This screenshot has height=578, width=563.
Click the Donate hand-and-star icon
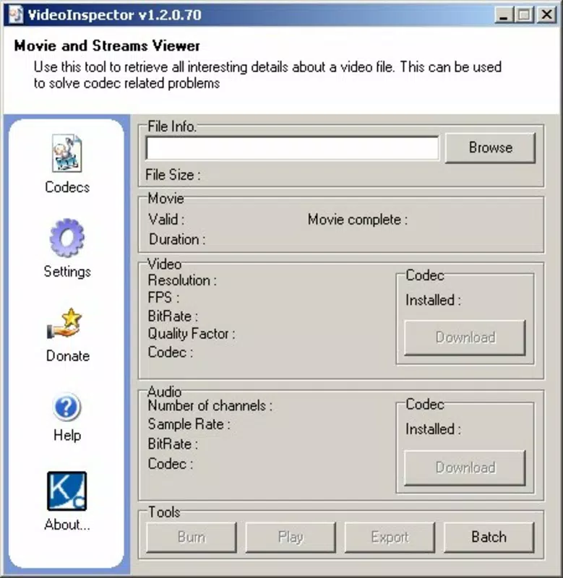(64, 323)
